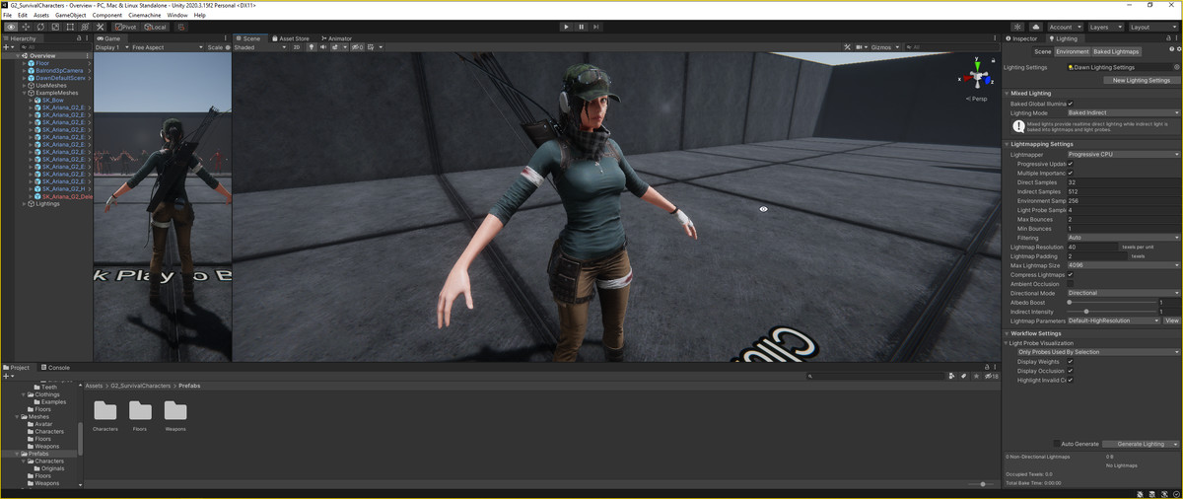
Task: Toggle Compress Lightmaps checkbox
Action: 1071,274
